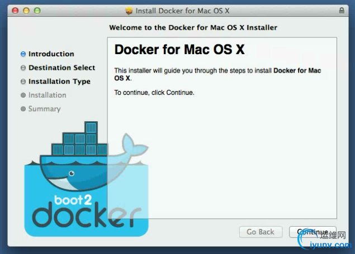Select the Installation step
The height and width of the screenshot is (254, 355).
click(48, 95)
